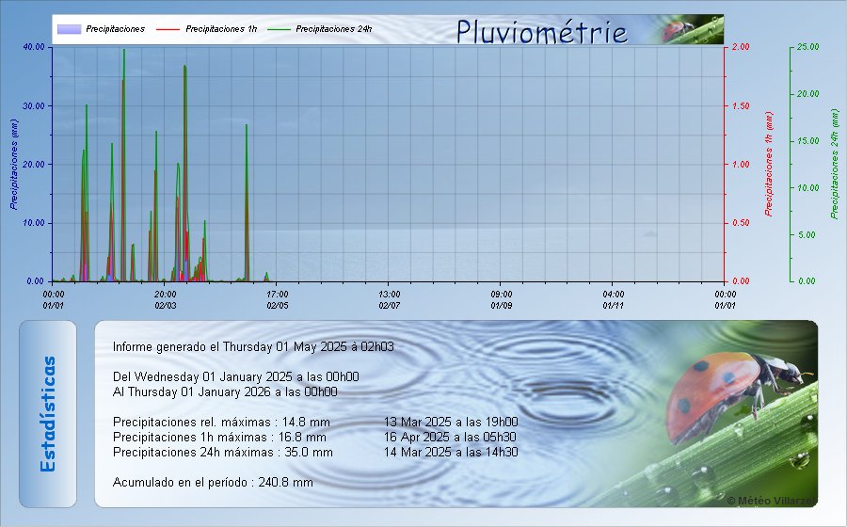Click the Estadísticas side panel label
Image resolution: width=847 pixels, height=527 pixels.
coord(48,414)
